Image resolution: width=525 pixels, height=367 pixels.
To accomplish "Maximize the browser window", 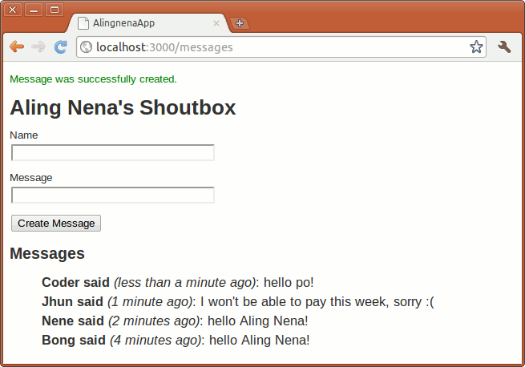I will pos(54,10).
